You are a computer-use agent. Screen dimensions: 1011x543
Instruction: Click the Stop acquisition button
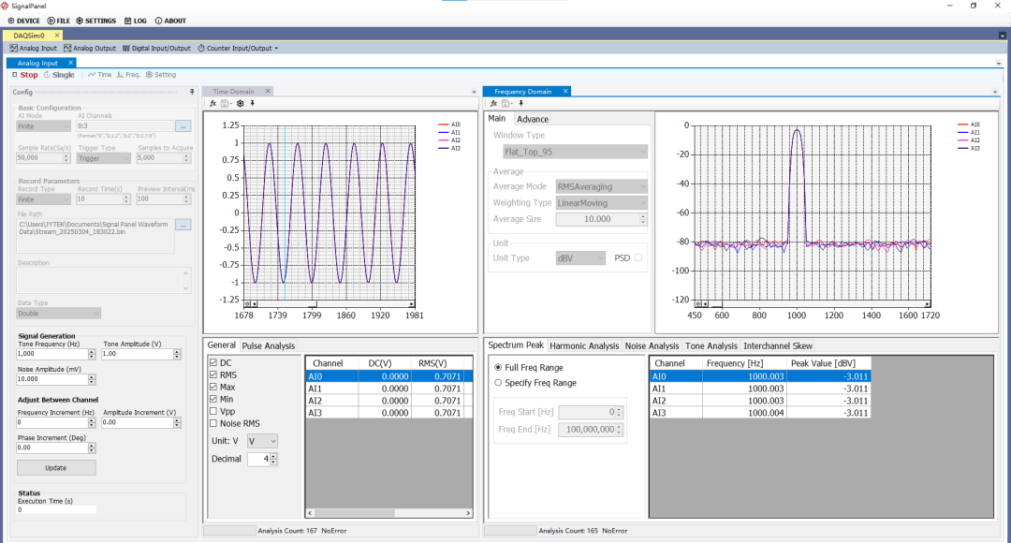click(25, 75)
